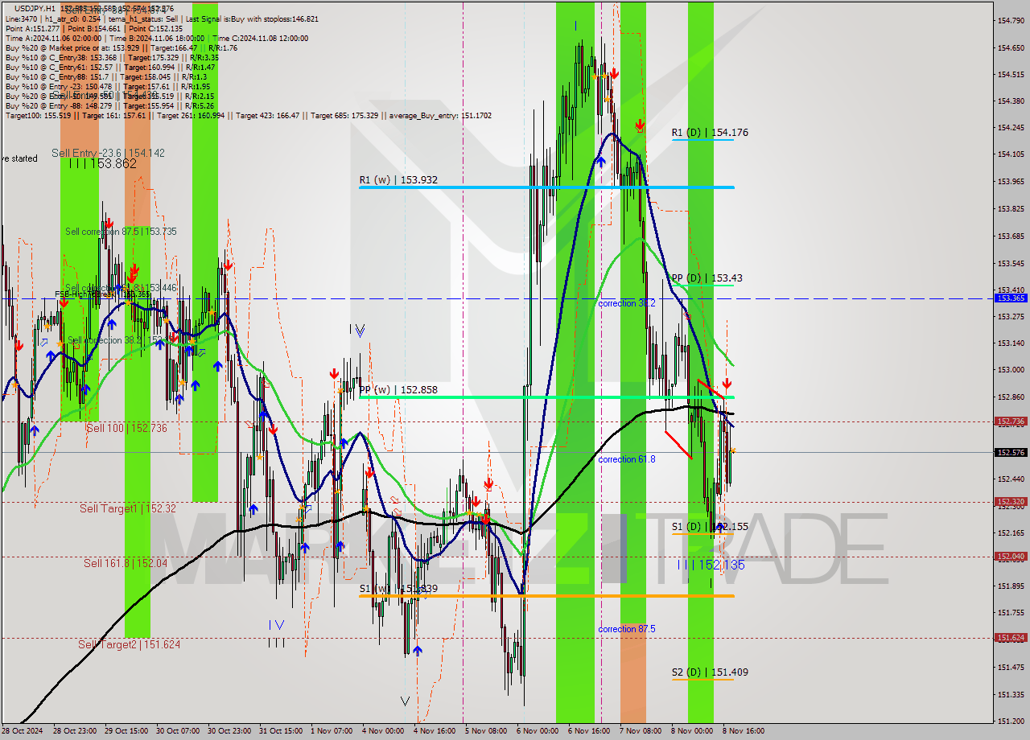Click the 154.790 price scale value
The width and height of the screenshot is (1030, 740).
tap(1011, 20)
